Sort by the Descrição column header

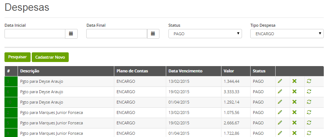point(30,71)
